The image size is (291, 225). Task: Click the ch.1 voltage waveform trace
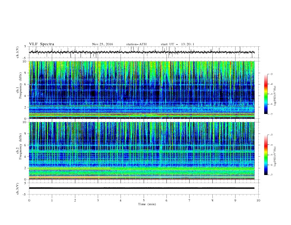pyautogui.click(x=142, y=52)
